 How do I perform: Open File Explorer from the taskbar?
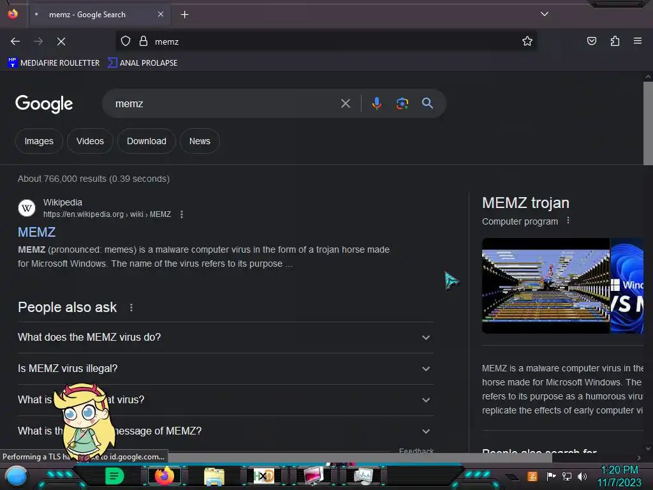(214, 476)
